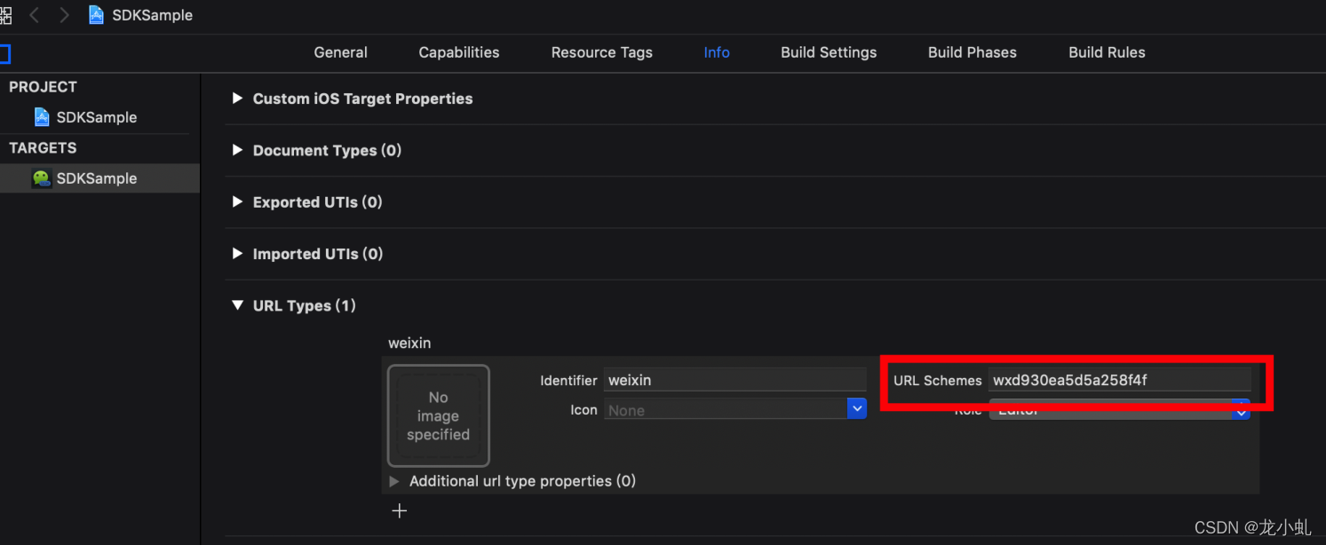Expand Custom iOS Target Properties section
The width and height of the screenshot is (1326, 545).
237,99
